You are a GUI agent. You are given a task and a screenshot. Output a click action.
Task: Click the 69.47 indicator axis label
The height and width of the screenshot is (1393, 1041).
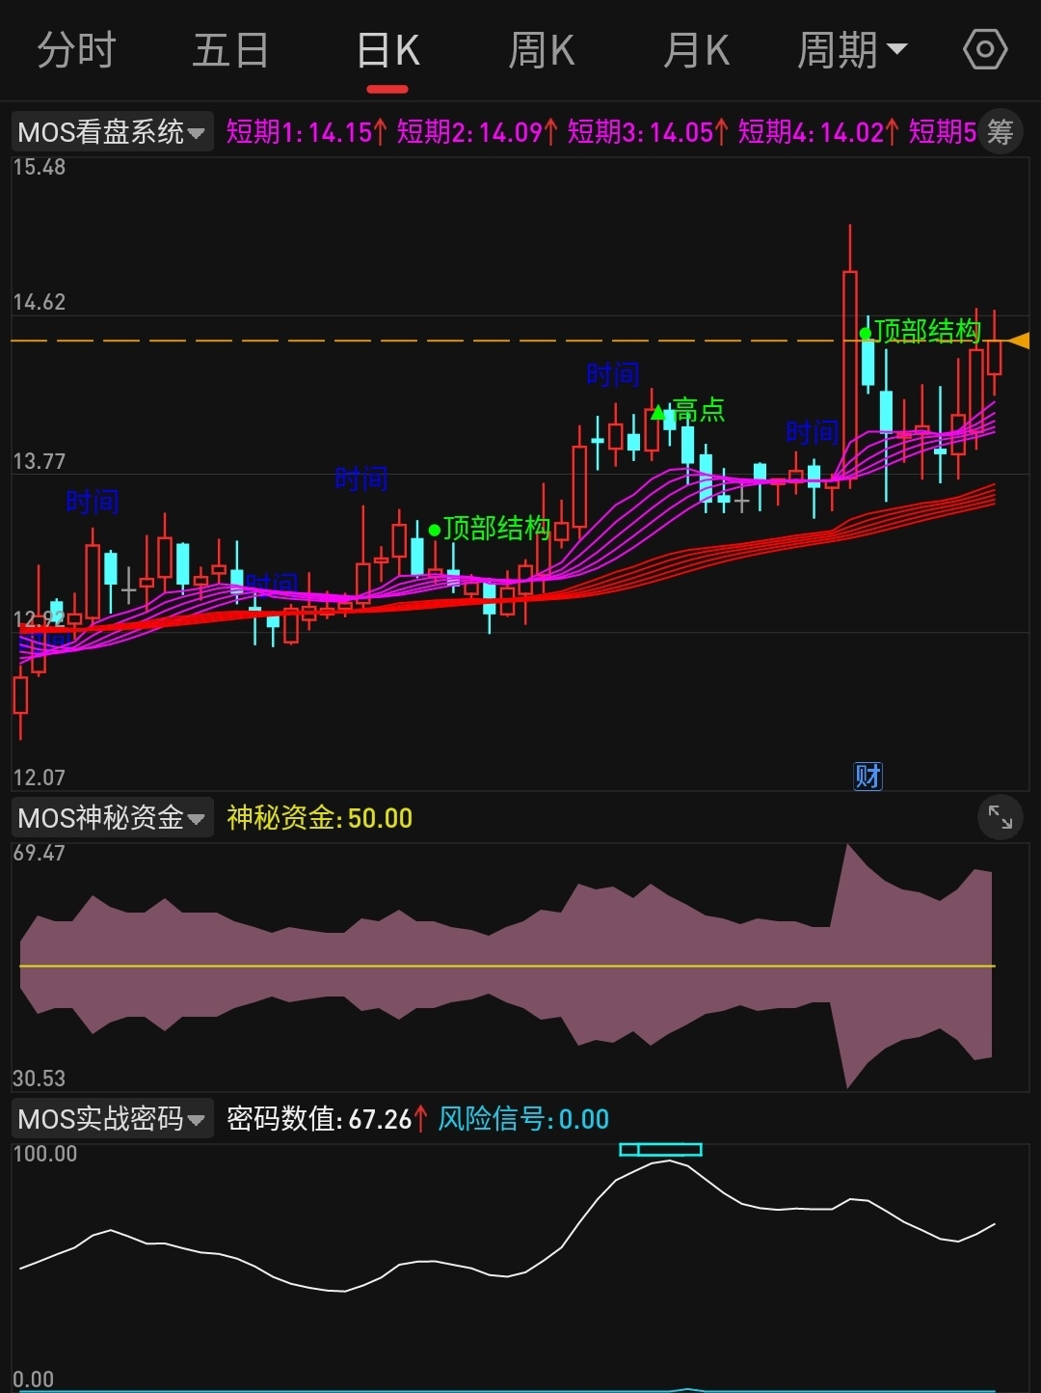coord(40,853)
